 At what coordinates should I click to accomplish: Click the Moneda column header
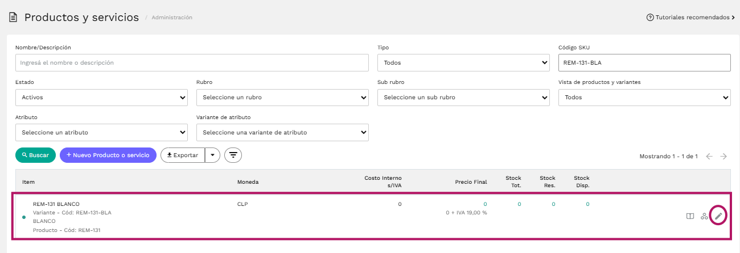[x=248, y=182]
